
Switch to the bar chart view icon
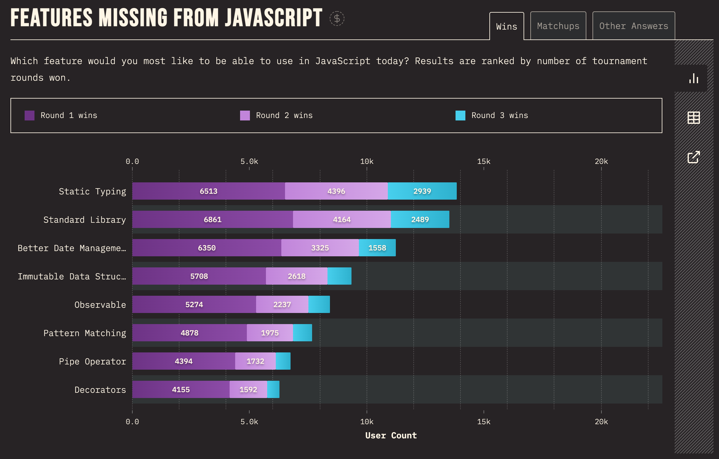pyautogui.click(x=693, y=78)
